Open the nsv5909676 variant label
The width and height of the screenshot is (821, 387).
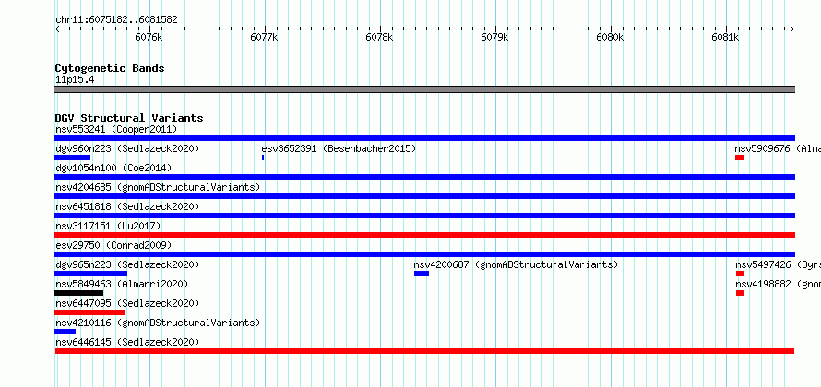(777, 148)
